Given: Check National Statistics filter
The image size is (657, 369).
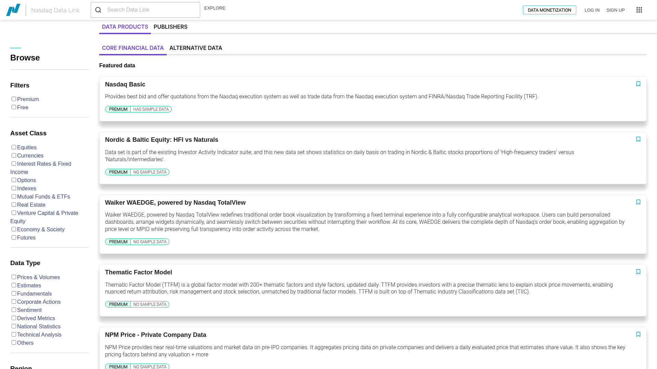Looking at the screenshot, I should click(x=14, y=326).
